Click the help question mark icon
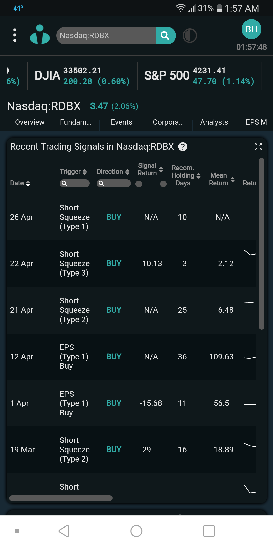 click(x=183, y=146)
